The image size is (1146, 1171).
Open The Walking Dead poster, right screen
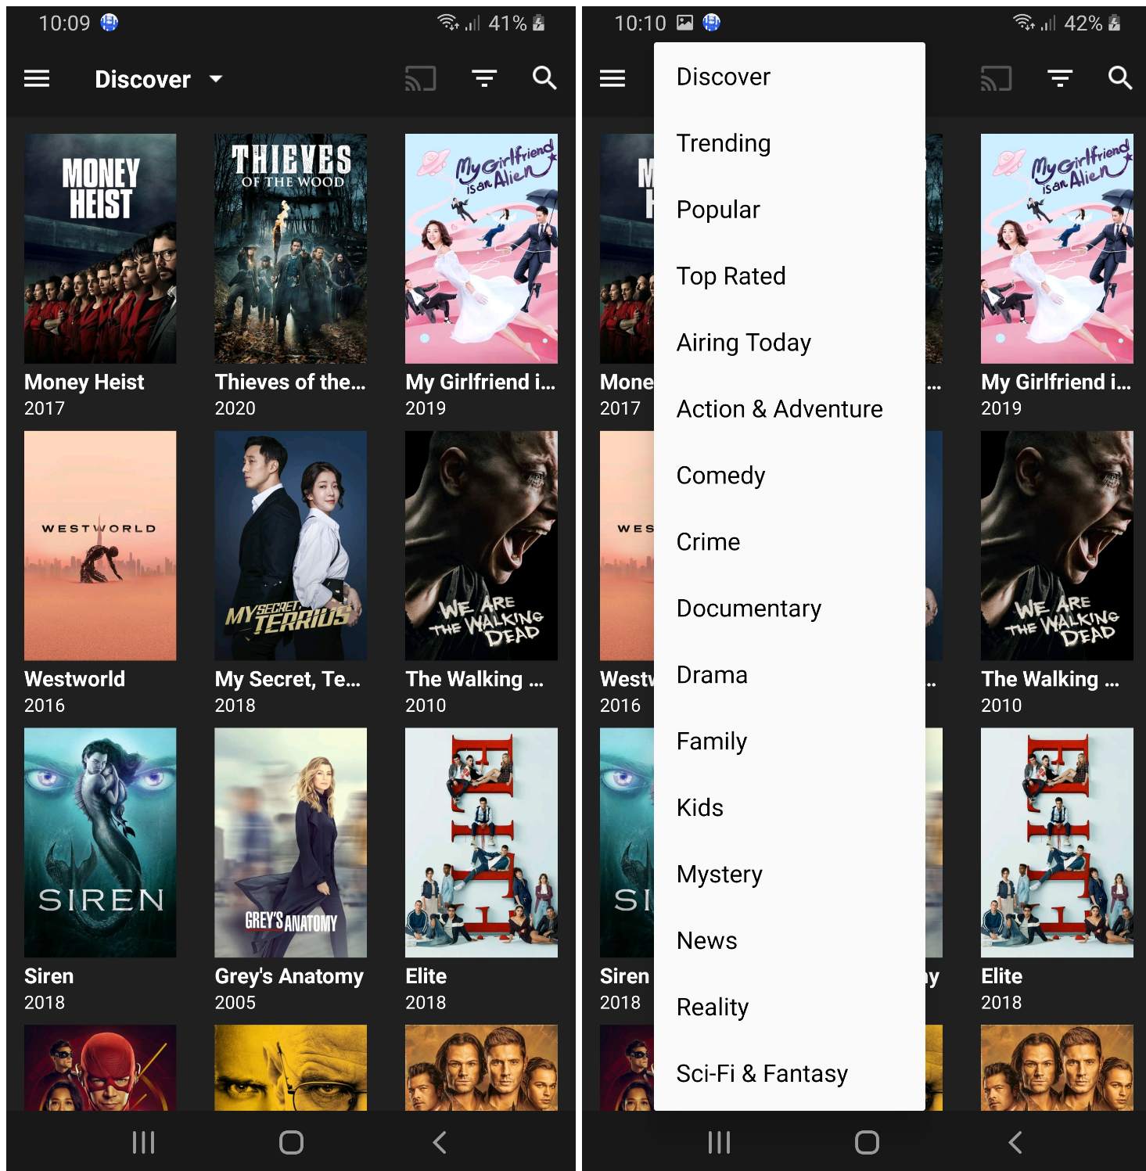(x=1057, y=545)
